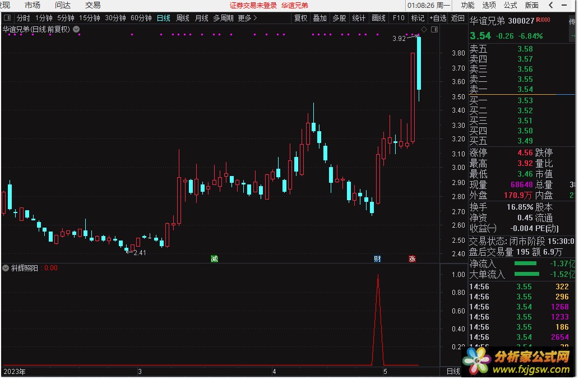The image size is (579, 379).
Task: Open the 版面 menu
Action: click(x=531, y=5)
